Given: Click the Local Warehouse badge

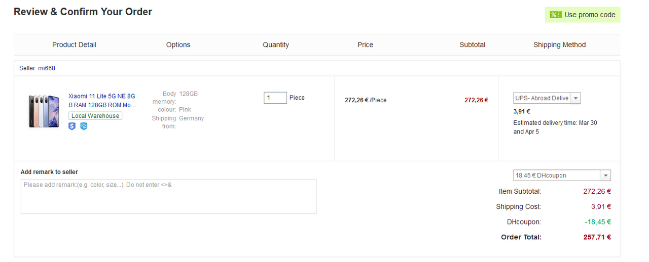Looking at the screenshot, I should click(95, 116).
